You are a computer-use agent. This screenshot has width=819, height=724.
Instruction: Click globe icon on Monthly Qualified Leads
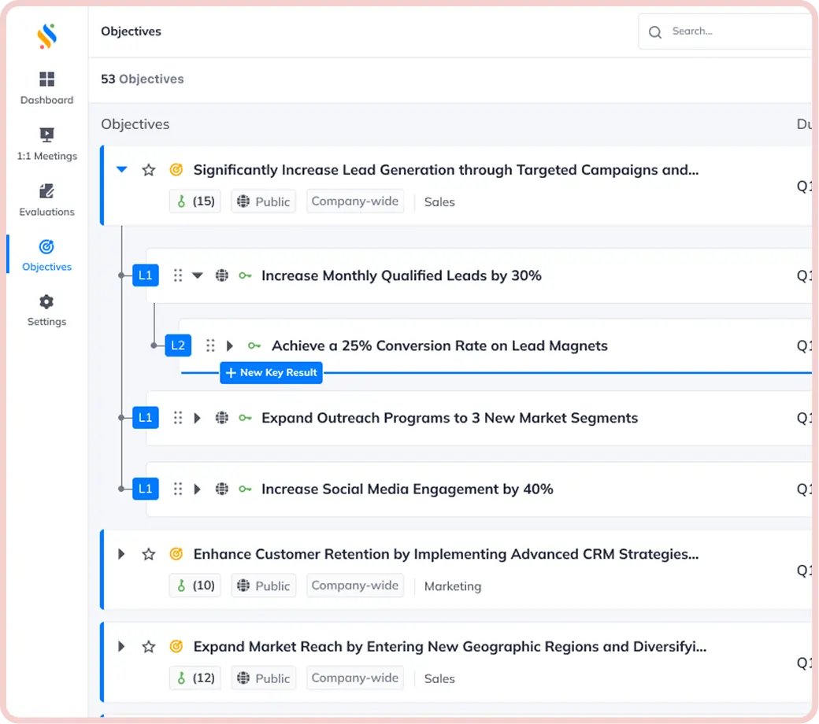click(x=222, y=275)
